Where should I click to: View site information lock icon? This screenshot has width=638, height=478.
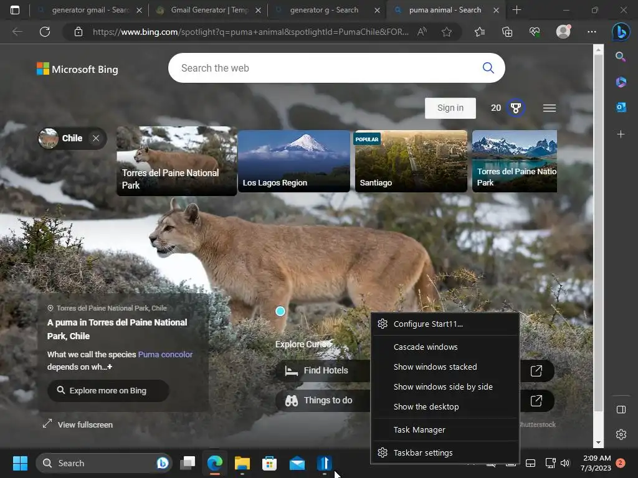(79, 32)
